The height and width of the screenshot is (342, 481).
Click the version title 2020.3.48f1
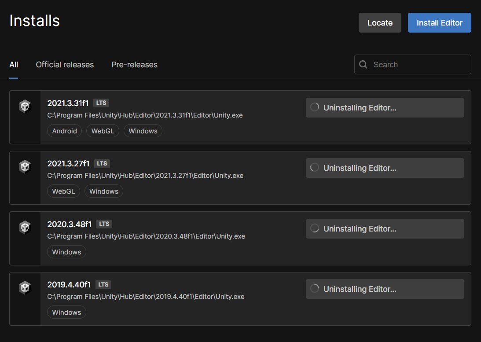[70, 224]
